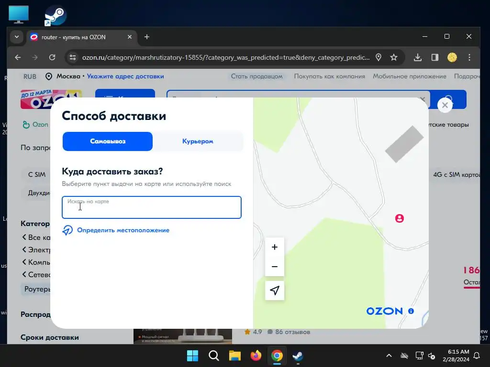Open Firefox from the taskbar
The width and height of the screenshot is (490, 367).
pyautogui.click(x=256, y=356)
